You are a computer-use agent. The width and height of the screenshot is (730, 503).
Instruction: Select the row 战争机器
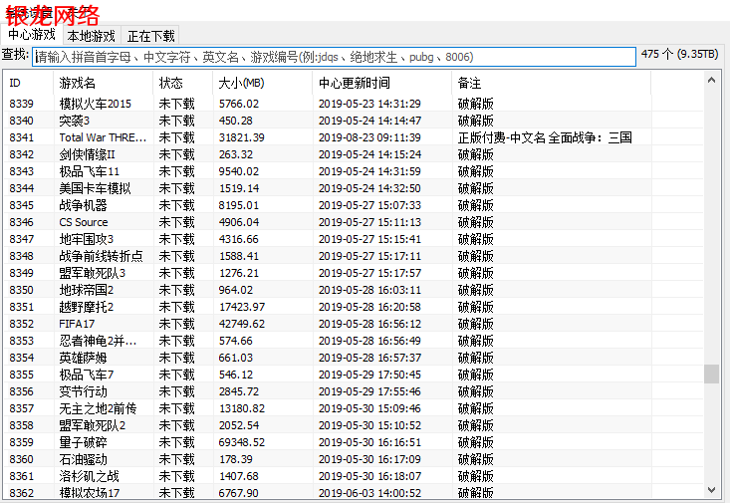[x=353, y=205]
